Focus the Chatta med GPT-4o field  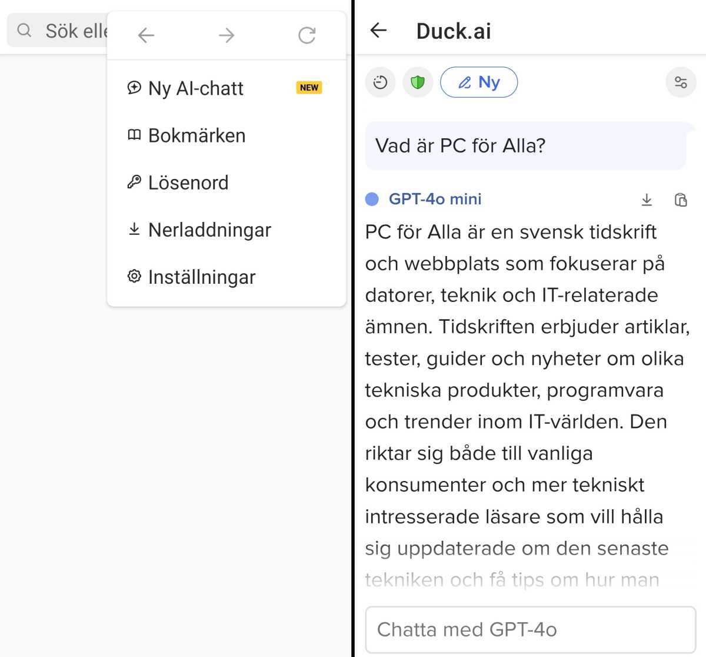point(530,629)
